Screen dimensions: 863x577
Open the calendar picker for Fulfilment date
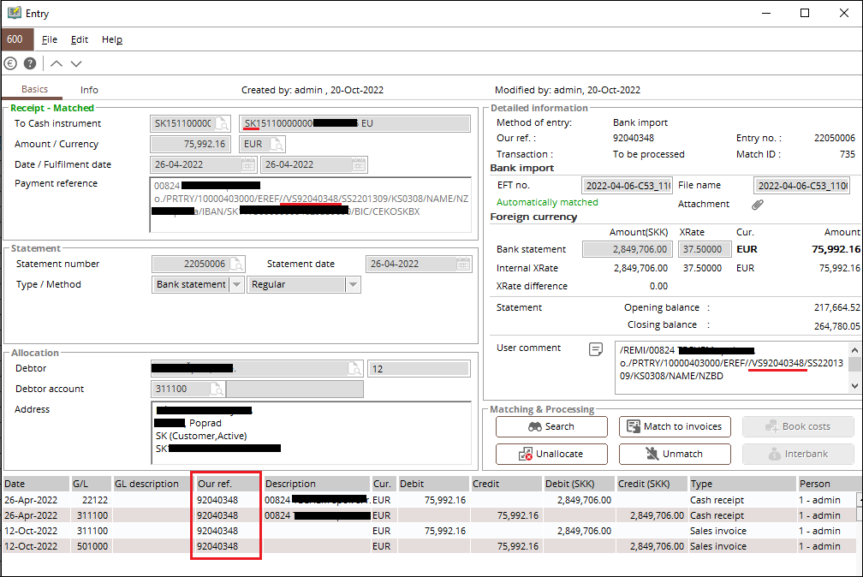(359, 164)
